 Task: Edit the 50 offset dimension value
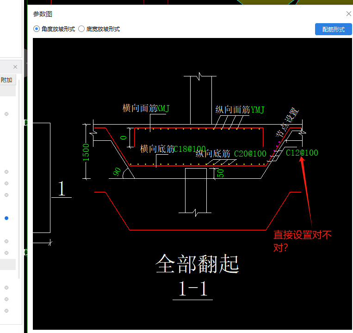tap(220, 173)
